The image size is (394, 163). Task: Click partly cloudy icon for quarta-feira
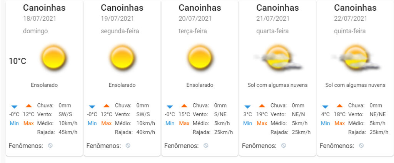click(x=277, y=57)
